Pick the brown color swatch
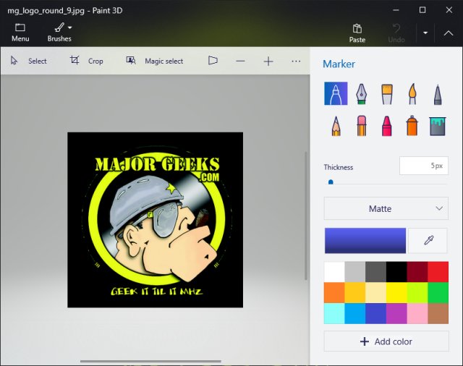463x366 pixels. pos(438,313)
